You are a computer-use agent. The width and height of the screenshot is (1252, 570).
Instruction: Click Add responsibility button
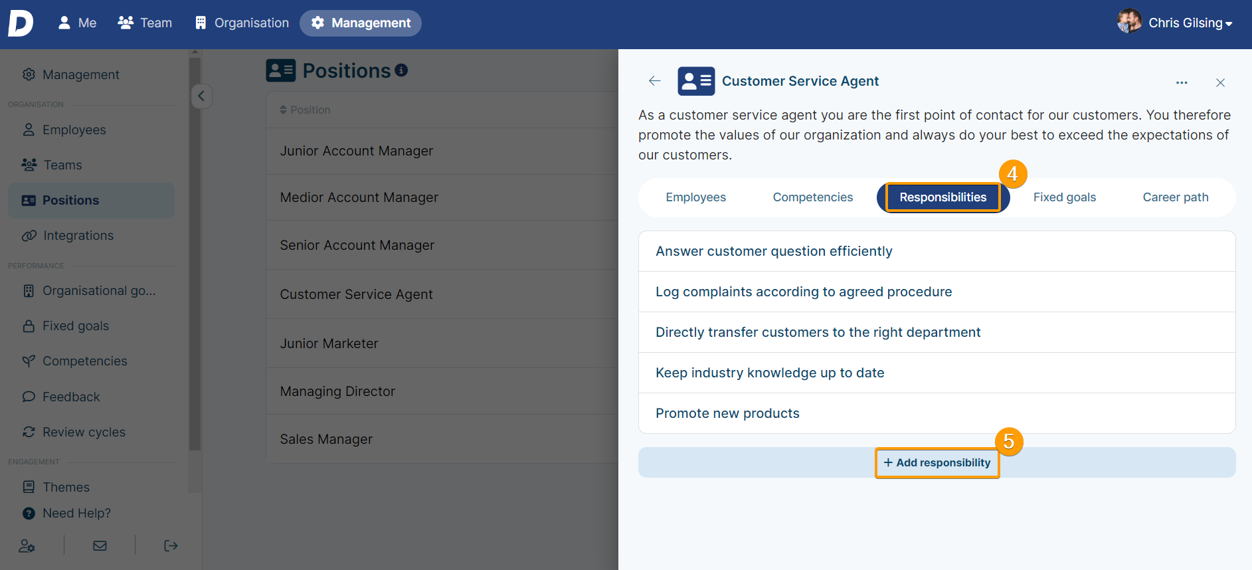click(937, 463)
